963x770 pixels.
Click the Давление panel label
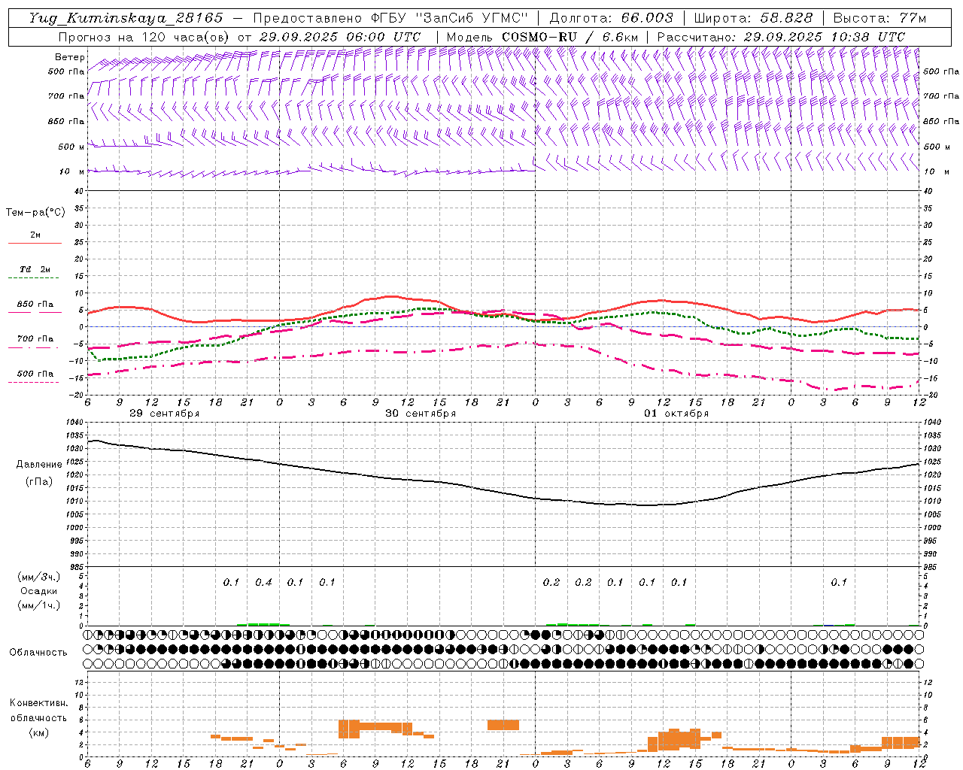39,465
